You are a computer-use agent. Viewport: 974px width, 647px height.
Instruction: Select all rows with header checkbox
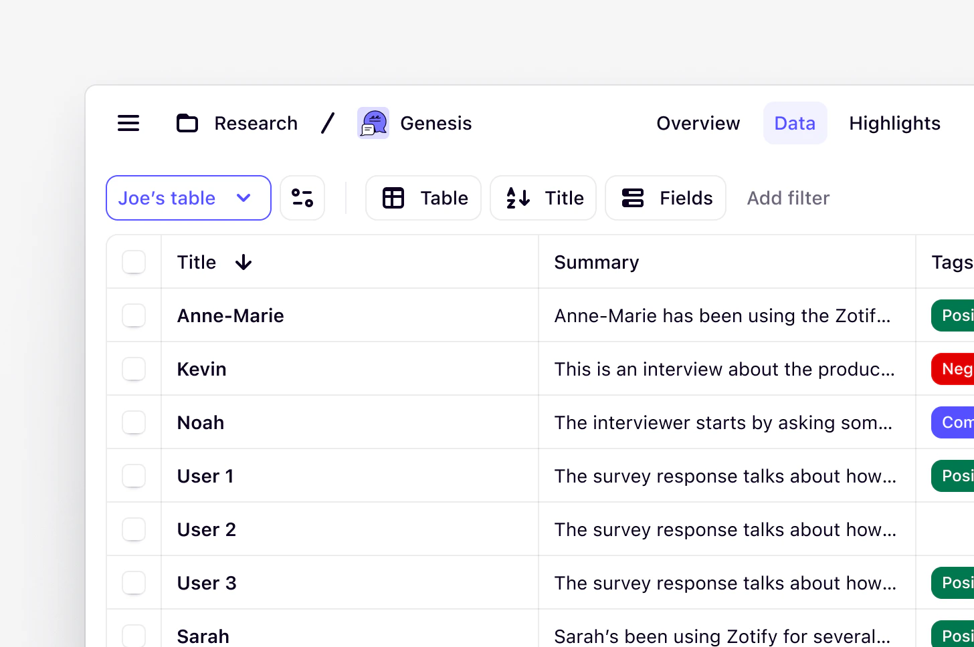(x=134, y=262)
